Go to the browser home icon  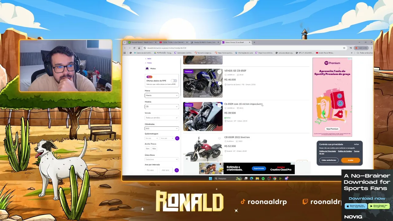139,48
